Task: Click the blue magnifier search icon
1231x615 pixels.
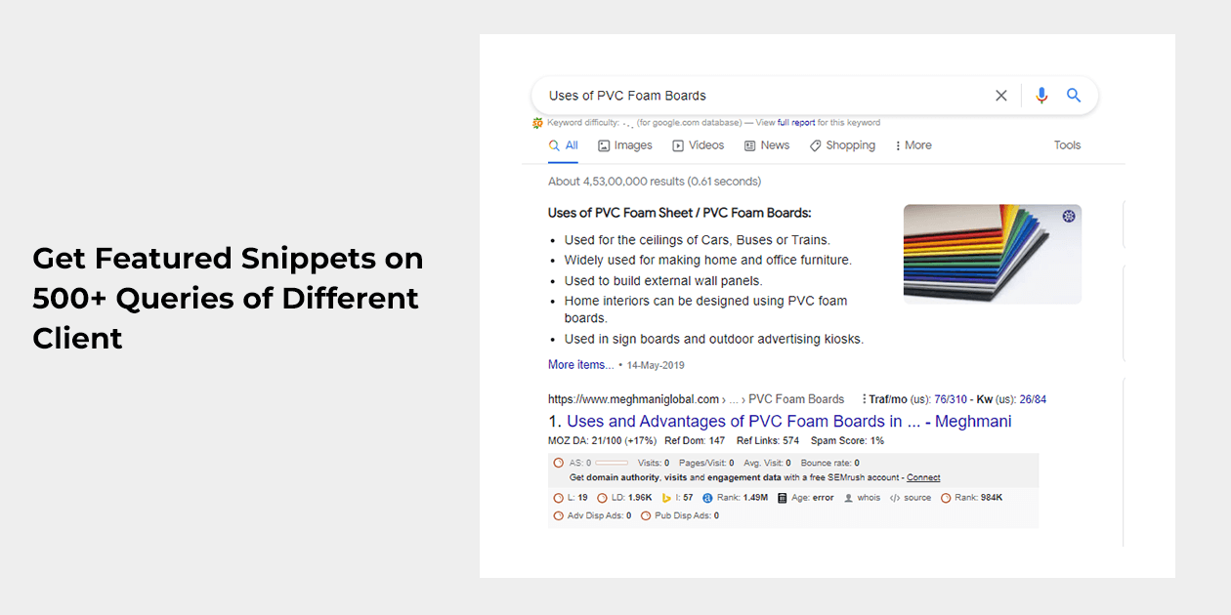Action: (x=1074, y=96)
